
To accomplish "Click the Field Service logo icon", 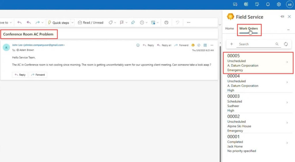I will (230, 17).
